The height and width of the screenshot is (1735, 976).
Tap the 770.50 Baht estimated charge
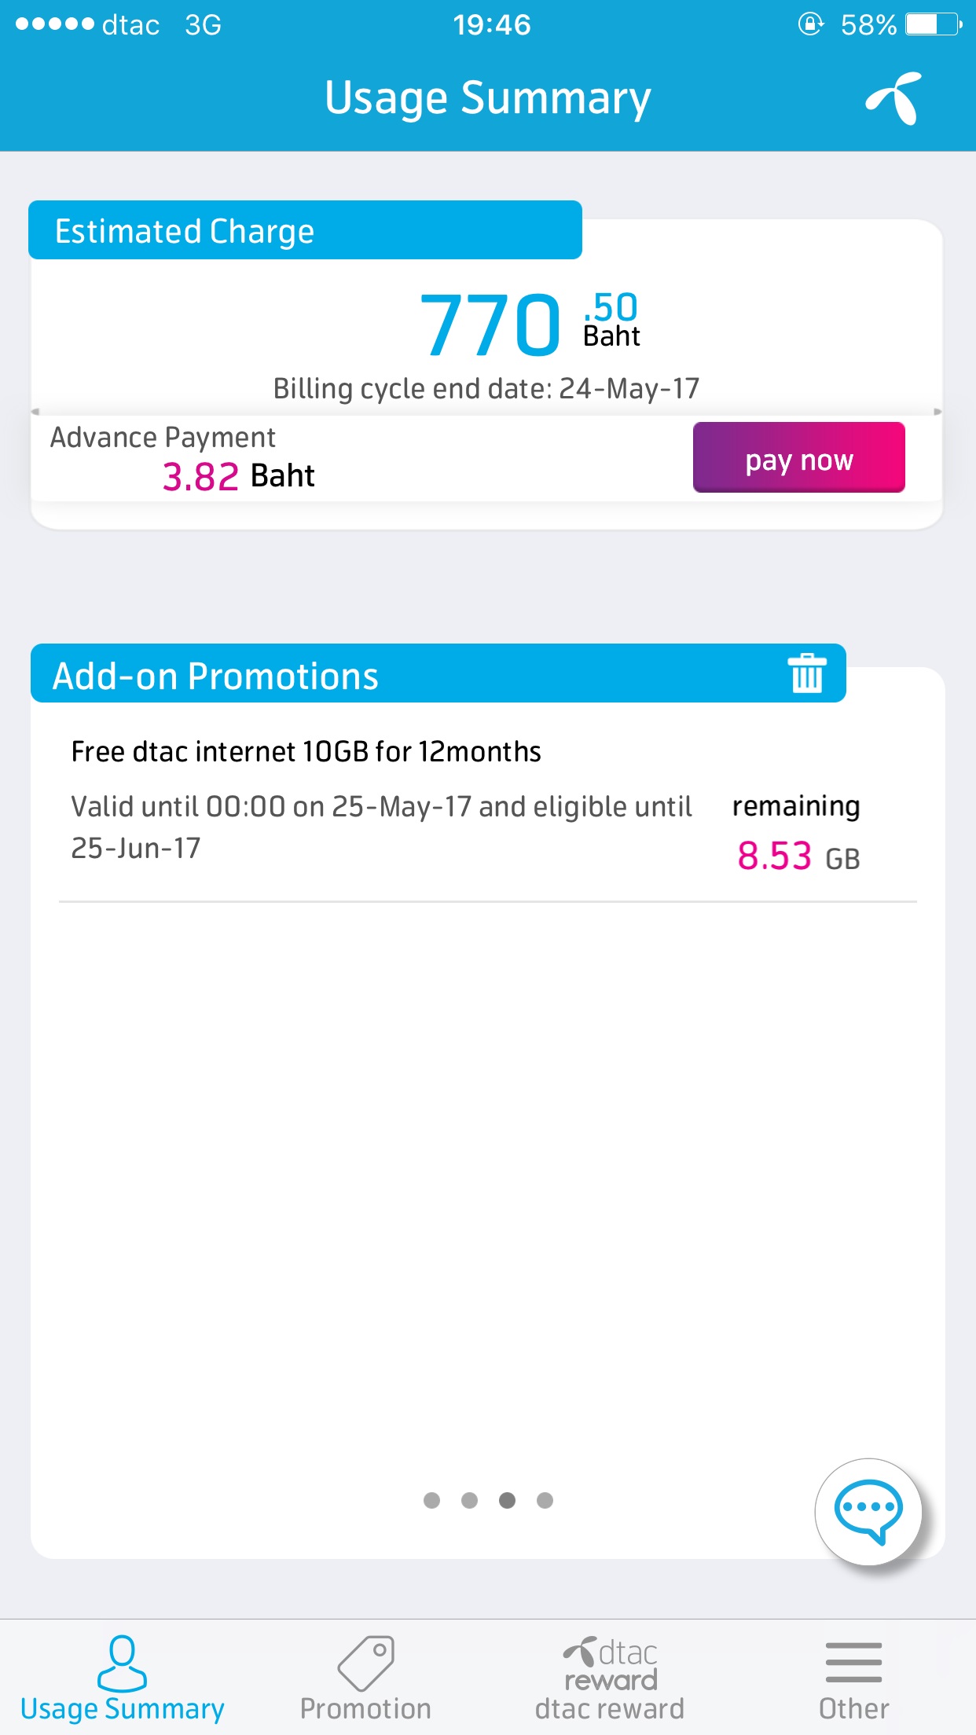528,324
